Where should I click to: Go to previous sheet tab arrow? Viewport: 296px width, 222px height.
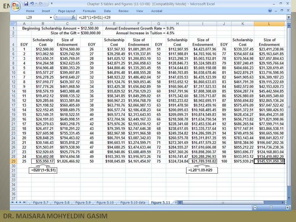16,202
